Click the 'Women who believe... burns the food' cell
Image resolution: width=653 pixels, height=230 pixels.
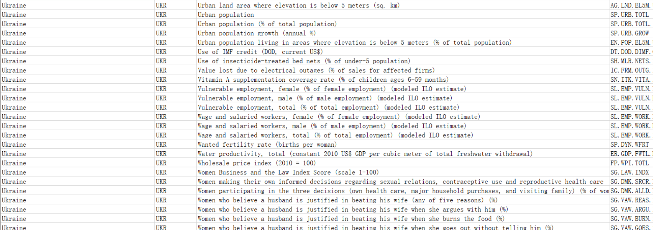click(351, 219)
